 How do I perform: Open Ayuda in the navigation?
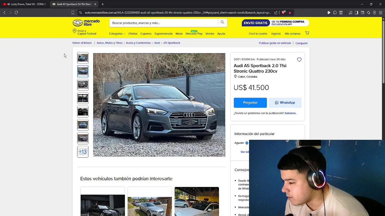pos(221,34)
